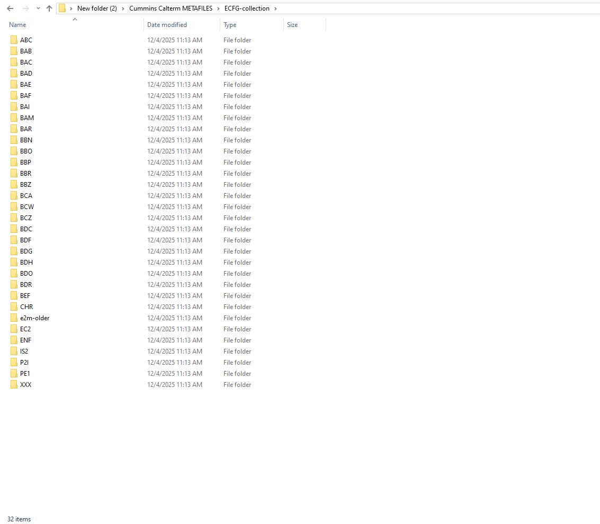Go forward with the right arrow
Viewport: 600px width, 524px height.
(25, 8)
